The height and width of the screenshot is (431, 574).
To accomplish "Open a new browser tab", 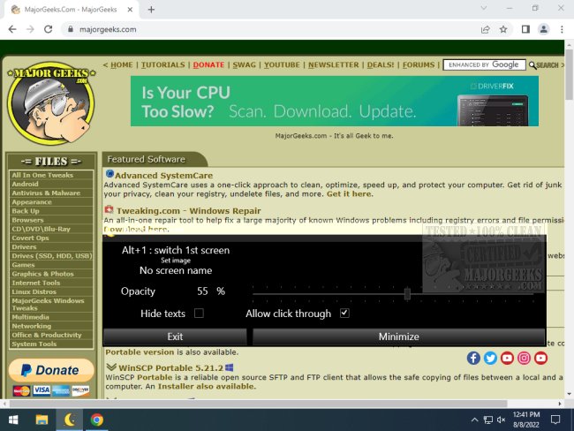I will click(x=151, y=10).
